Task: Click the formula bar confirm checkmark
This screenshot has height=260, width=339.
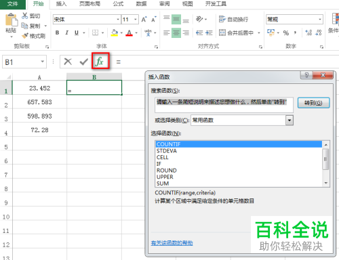Action: pyautogui.click(x=84, y=62)
